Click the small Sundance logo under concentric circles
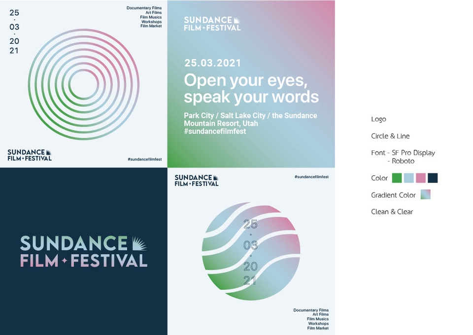This screenshot has width=473, height=335. pyautogui.click(x=30, y=155)
